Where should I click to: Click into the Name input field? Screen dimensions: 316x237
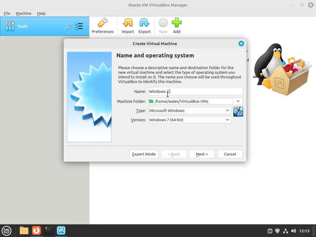click(195, 91)
